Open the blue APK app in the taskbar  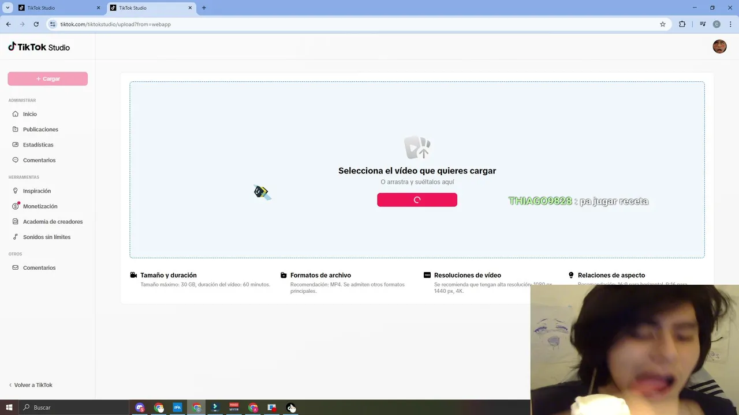(x=177, y=408)
